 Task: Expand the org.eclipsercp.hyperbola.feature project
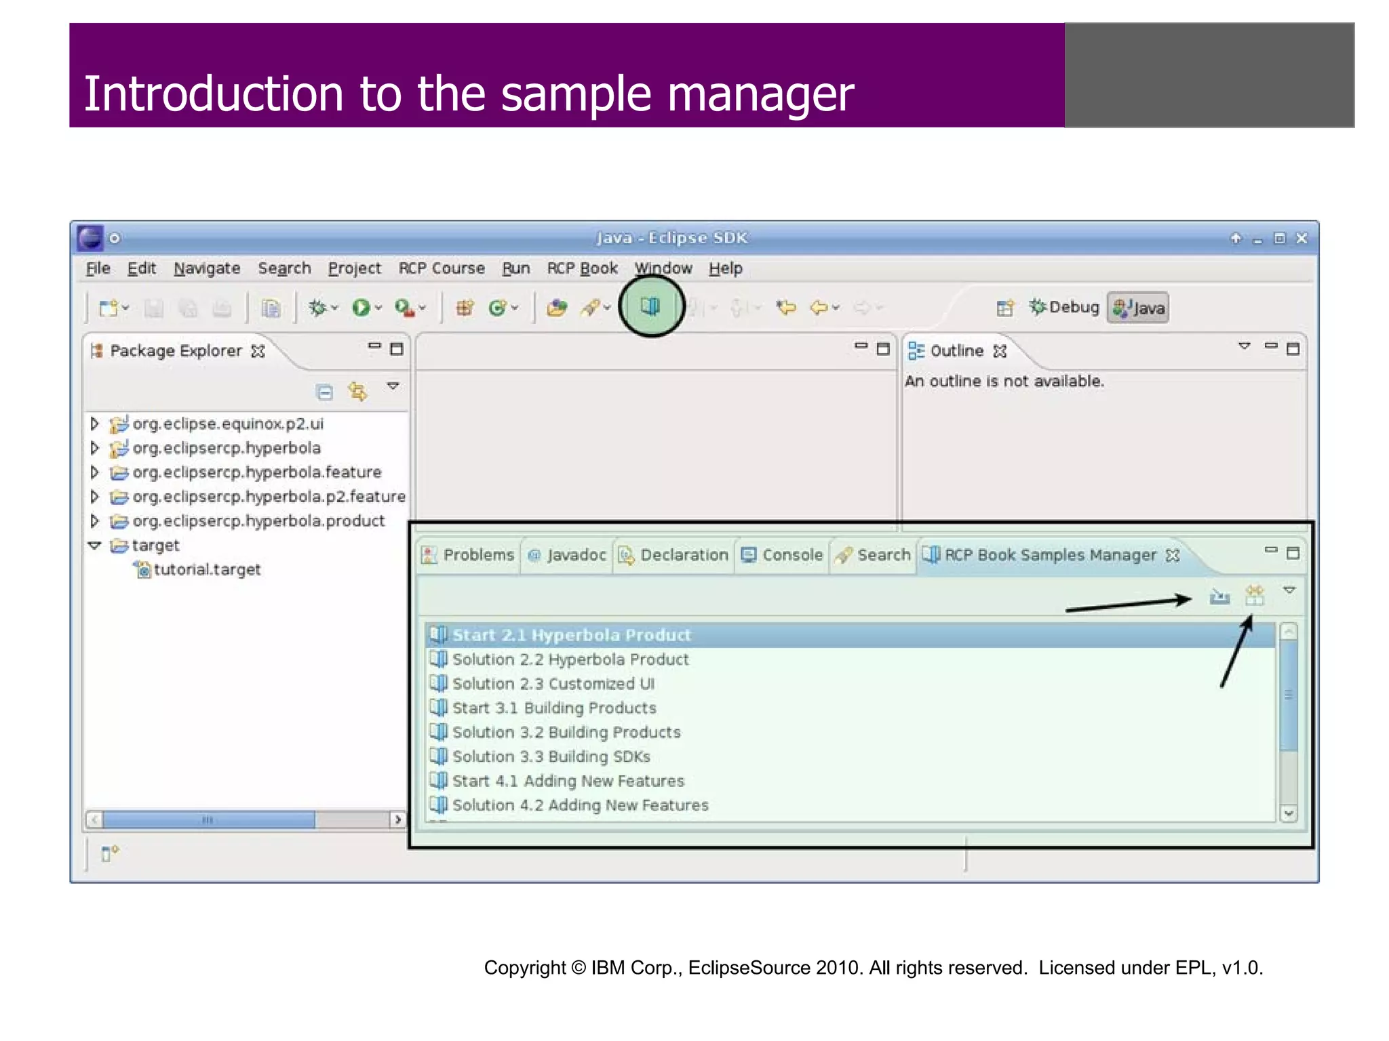(x=95, y=472)
